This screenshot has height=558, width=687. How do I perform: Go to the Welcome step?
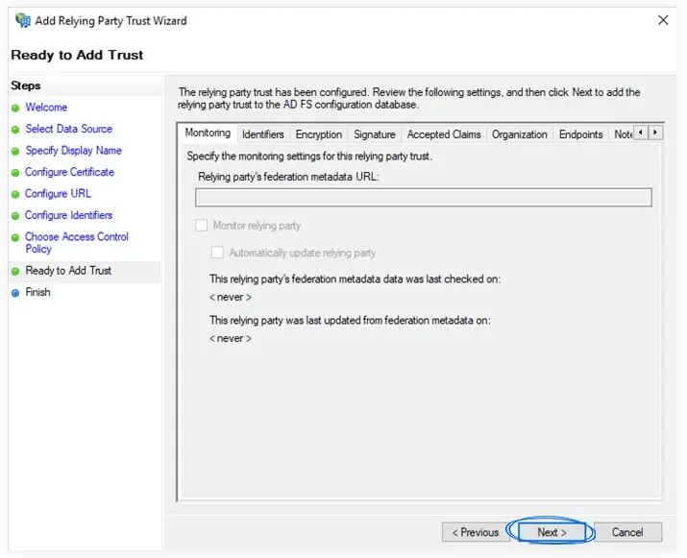click(46, 108)
